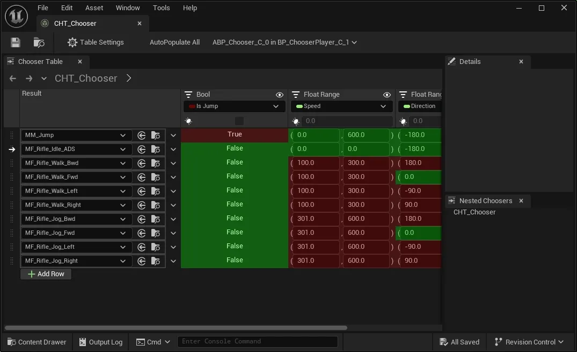Grab the drag handle of MM_Jump row
577x352 pixels.
12,135
